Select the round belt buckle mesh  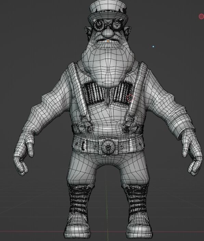pos(108,147)
